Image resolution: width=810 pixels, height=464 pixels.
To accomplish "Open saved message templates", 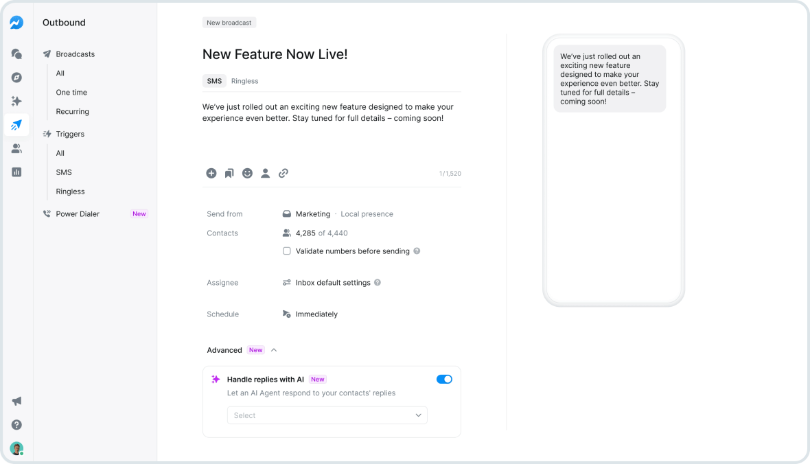I will click(x=229, y=173).
